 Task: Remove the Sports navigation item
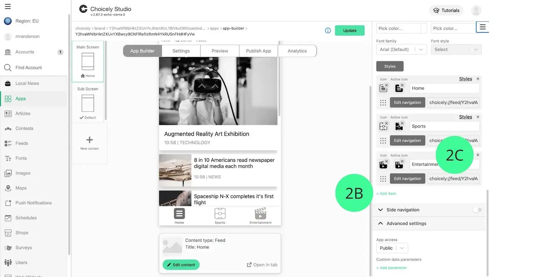[x=478, y=117]
